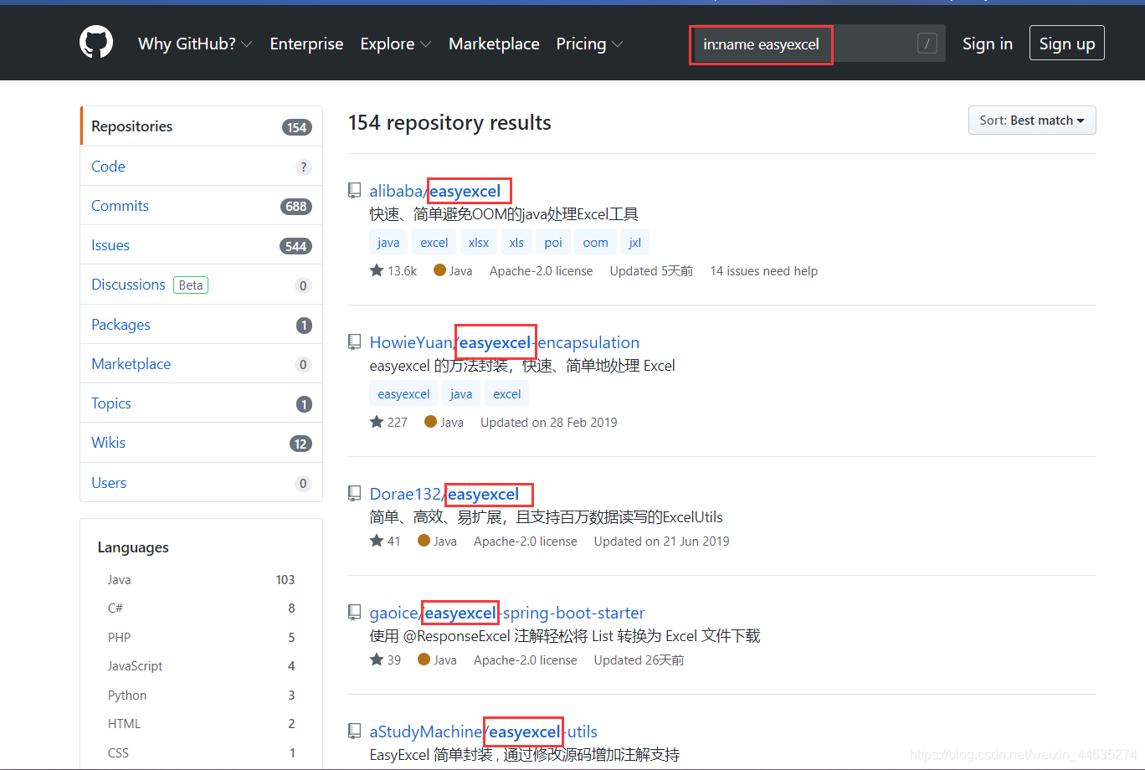Open aStudyMachine/easyexcel-utils repository
Image resolution: width=1145 pixels, height=770 pixels.
[484, 731]
